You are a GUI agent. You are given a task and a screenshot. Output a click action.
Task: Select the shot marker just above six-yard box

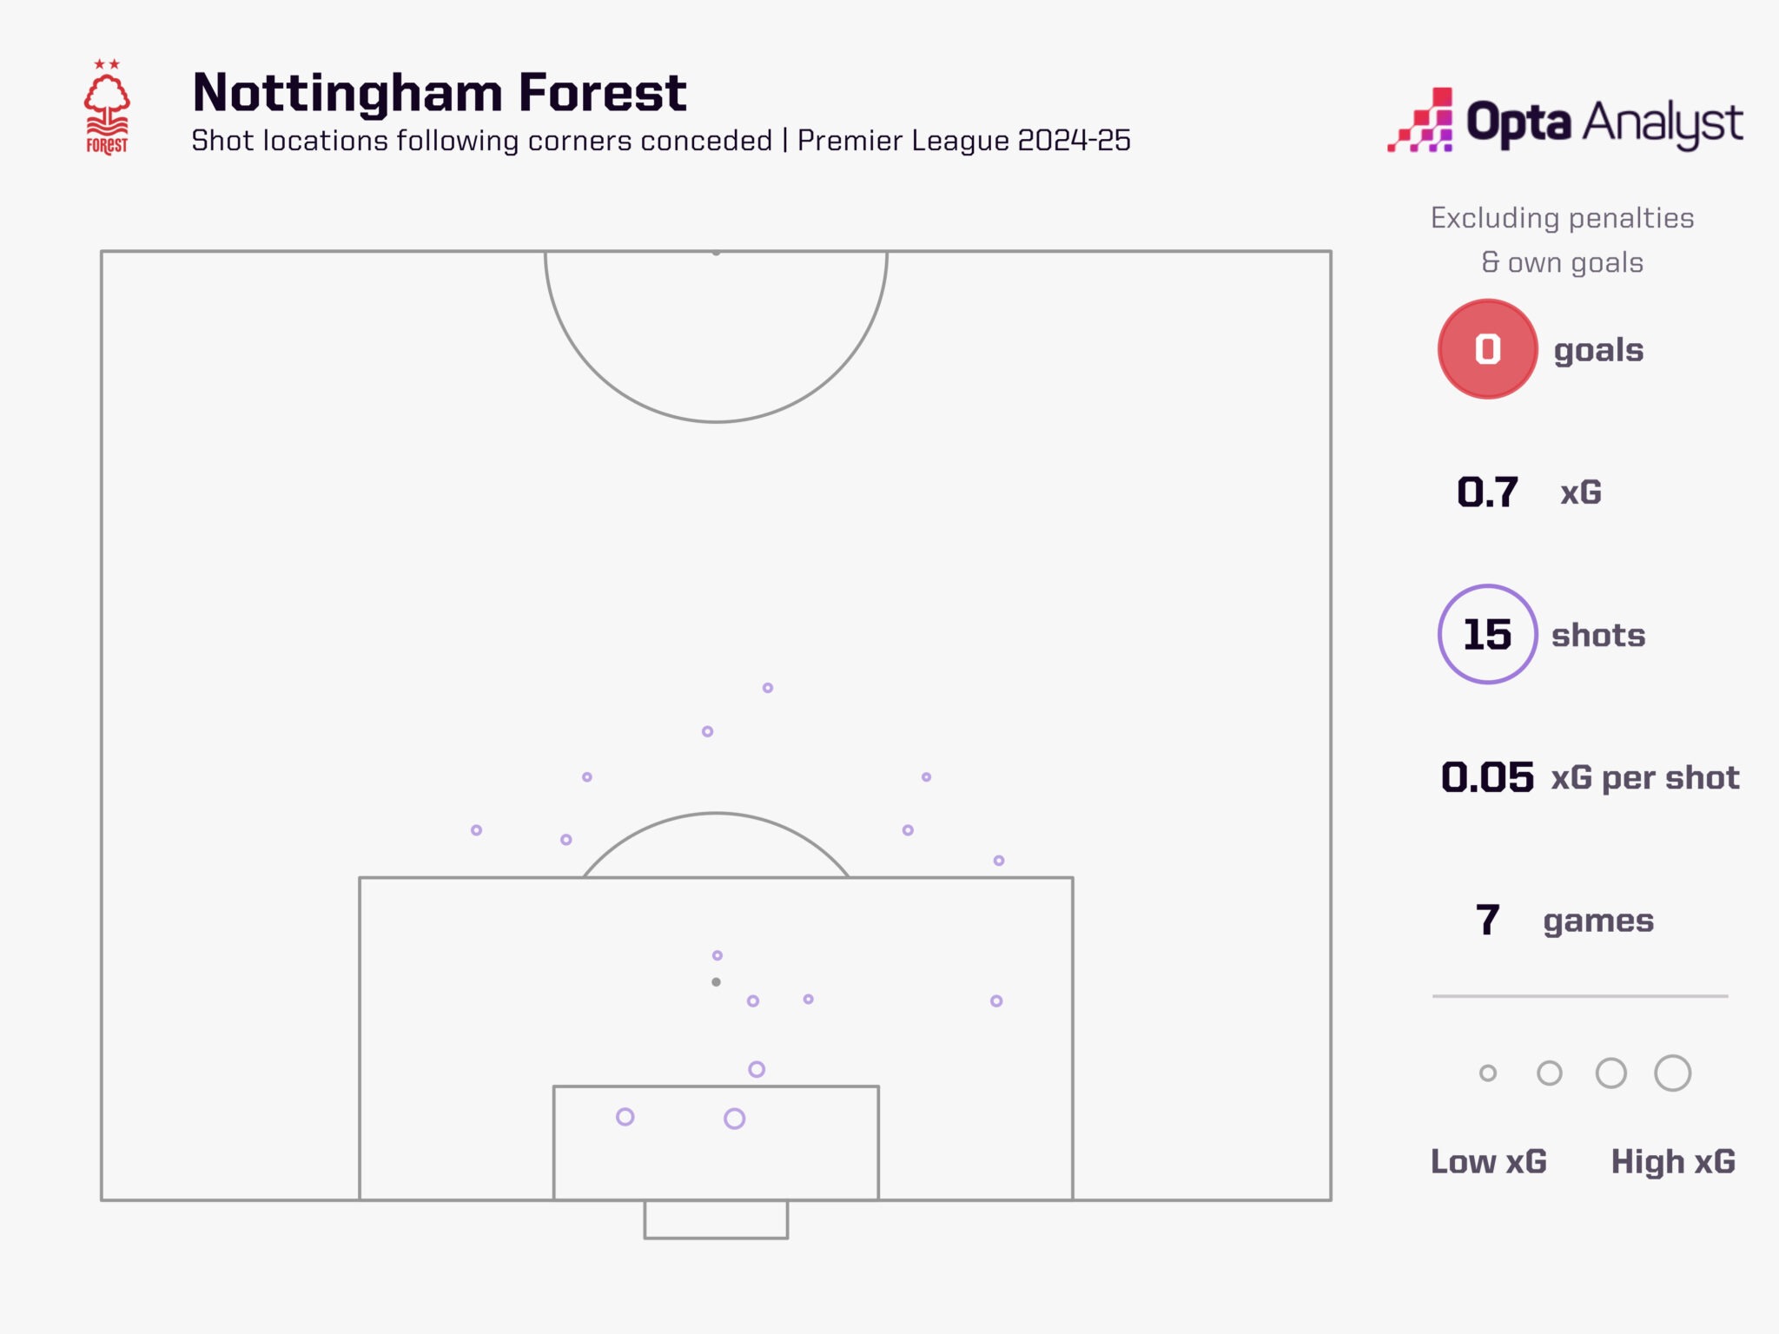757,1069
